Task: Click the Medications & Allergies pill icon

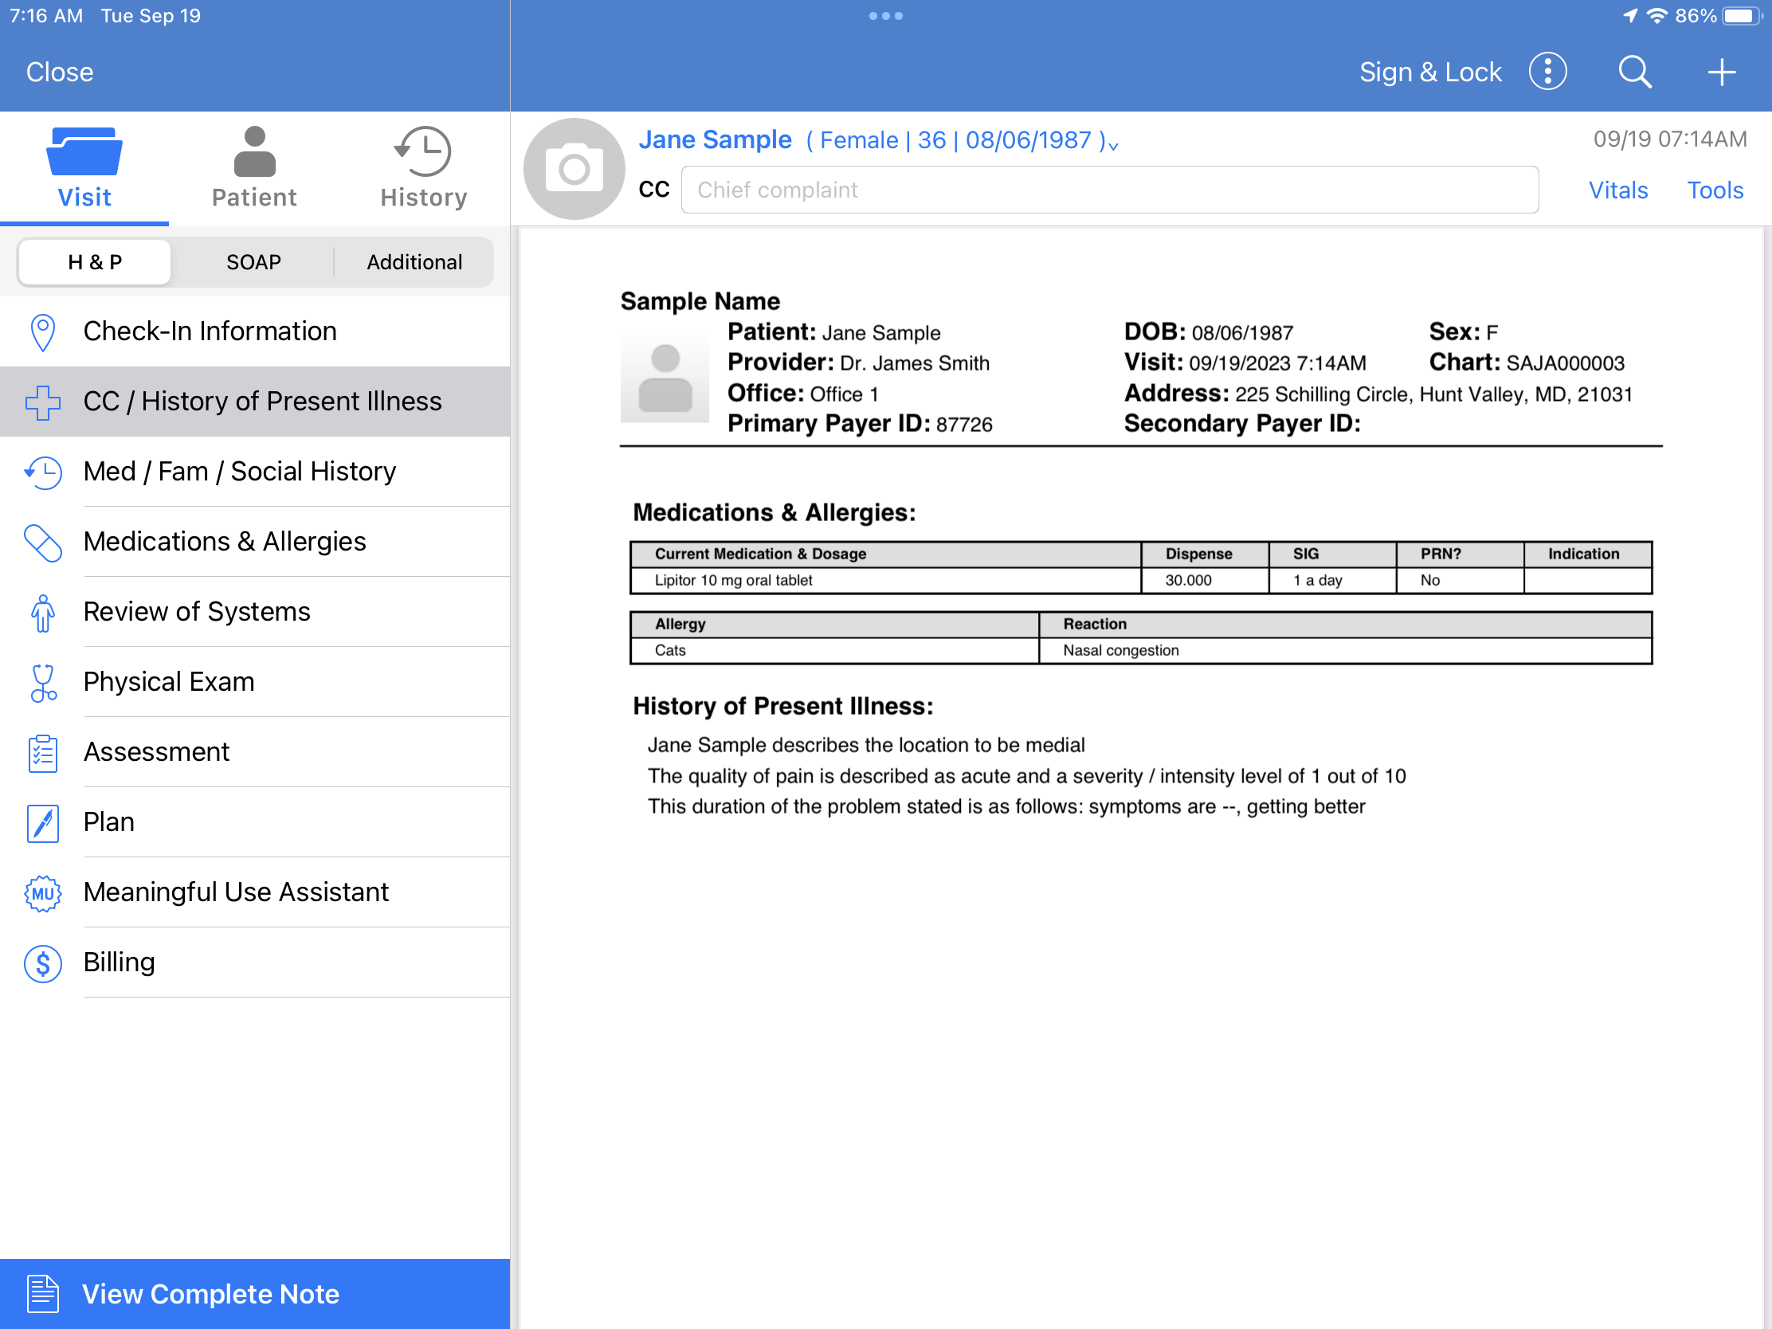Action: (x=42, y=543)
